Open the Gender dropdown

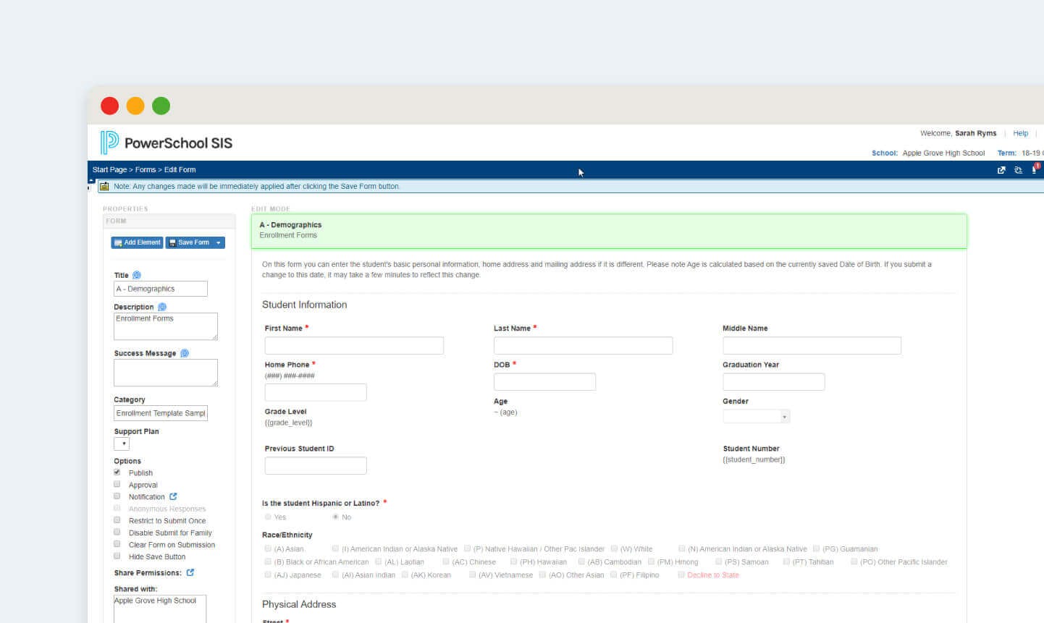click(x=783, y=416)
